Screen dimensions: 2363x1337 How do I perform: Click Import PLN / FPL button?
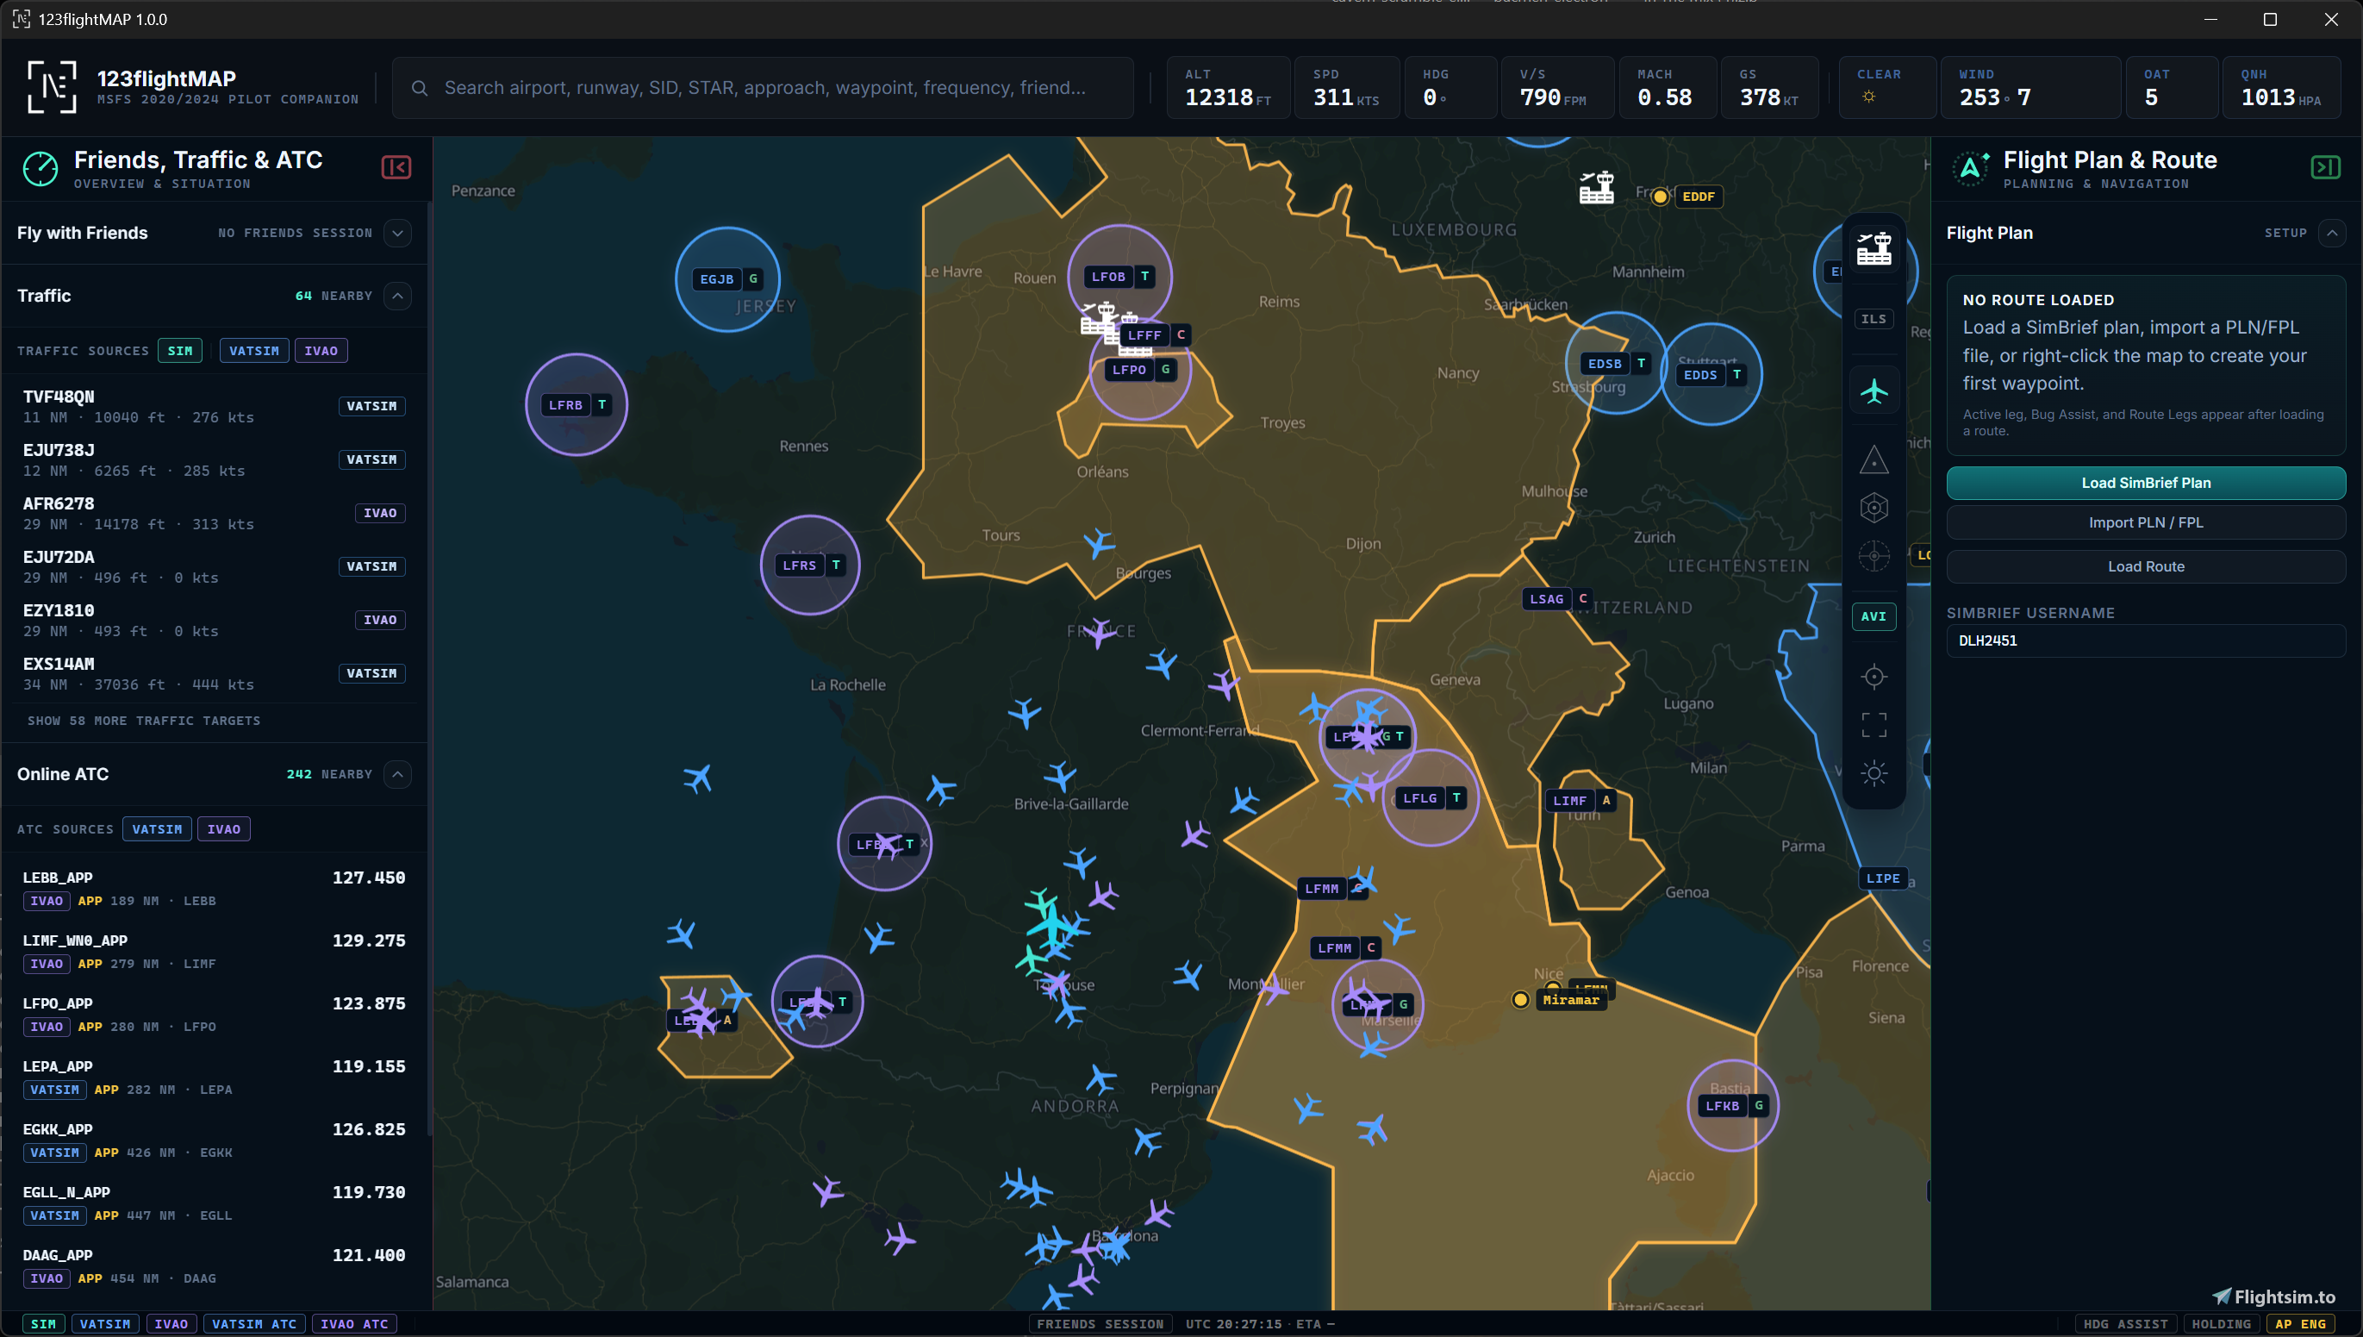(2146, 522)
